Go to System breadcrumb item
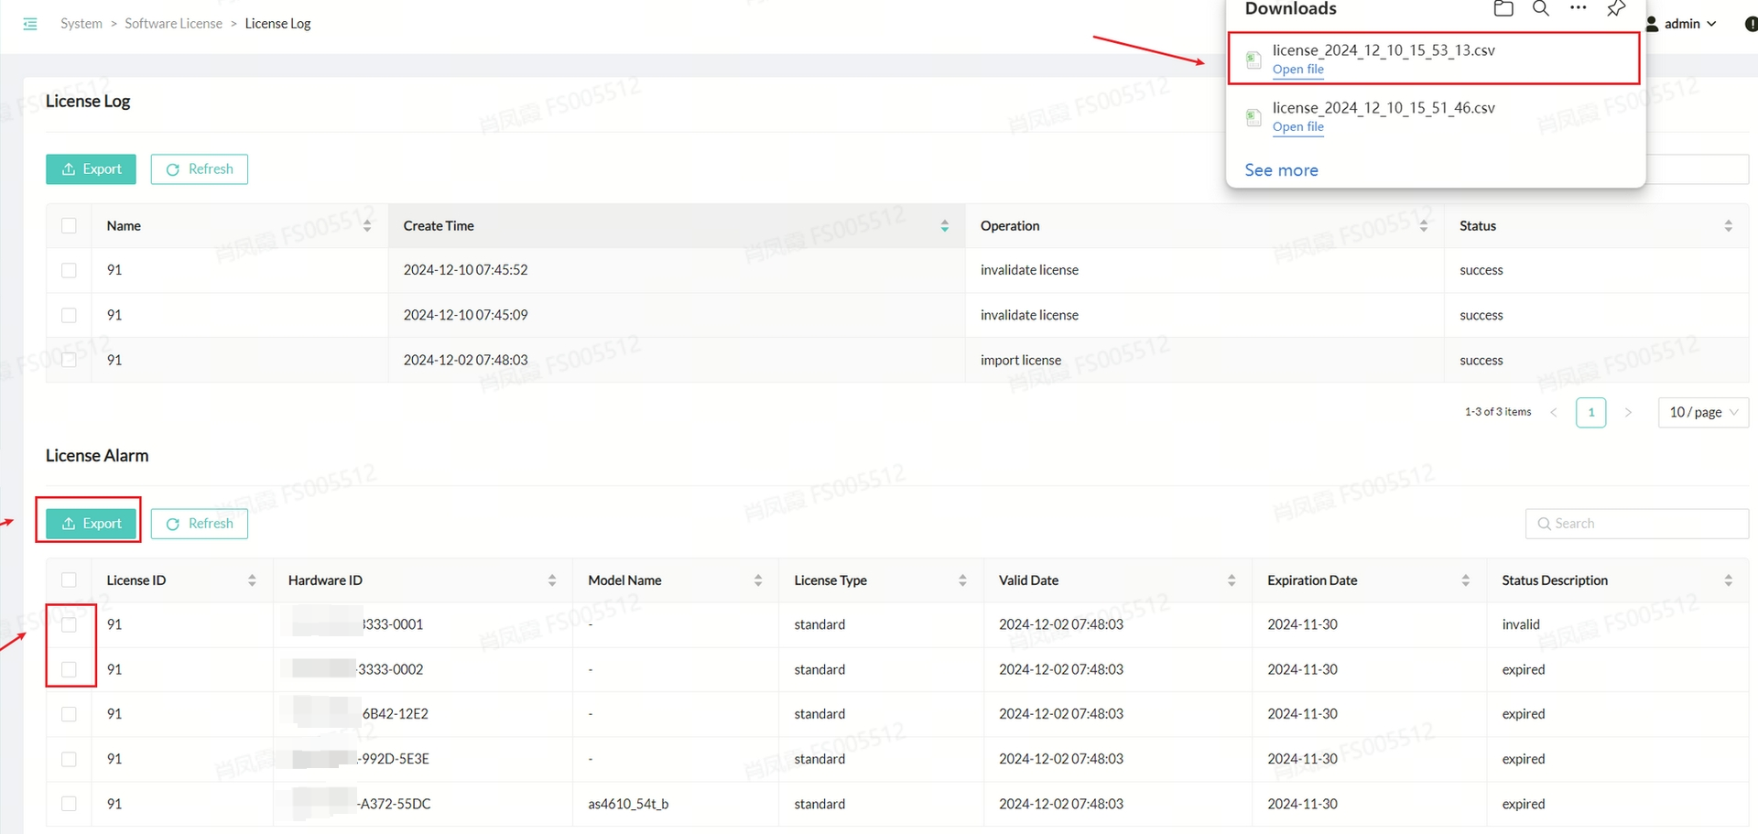Viewport: 1758px width, 834px height. click(81, 24)
